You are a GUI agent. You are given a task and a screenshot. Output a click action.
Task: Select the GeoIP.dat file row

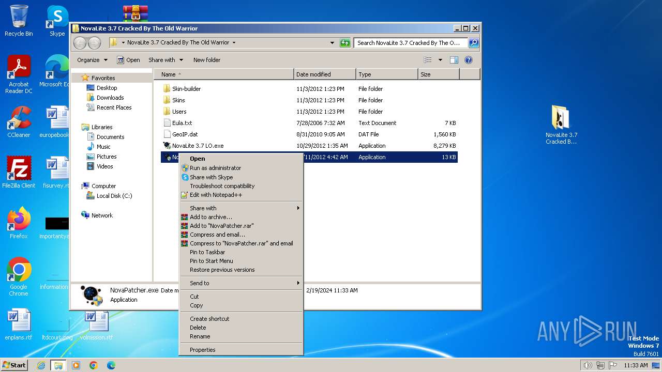pos(309,134)
